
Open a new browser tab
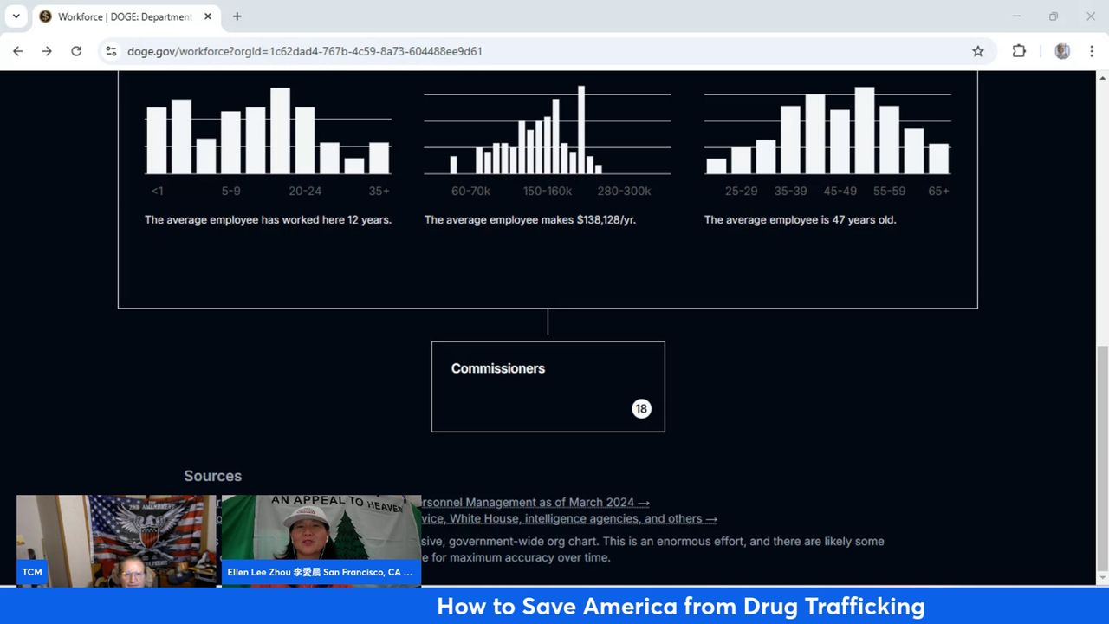(237, 16)
